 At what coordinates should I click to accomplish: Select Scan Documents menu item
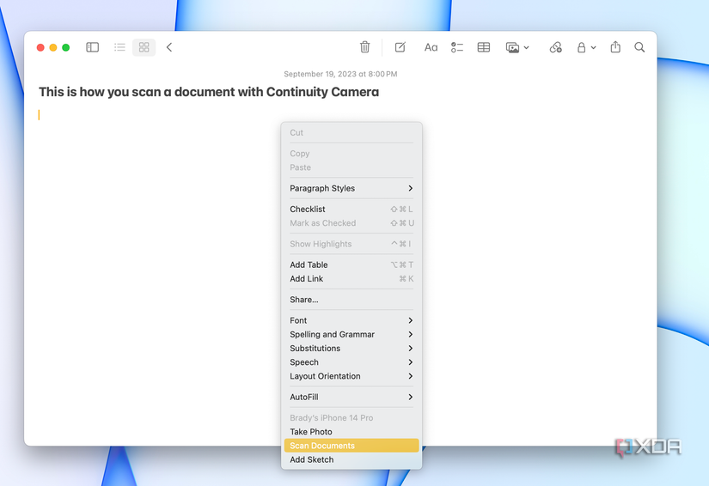click(351, 446)
